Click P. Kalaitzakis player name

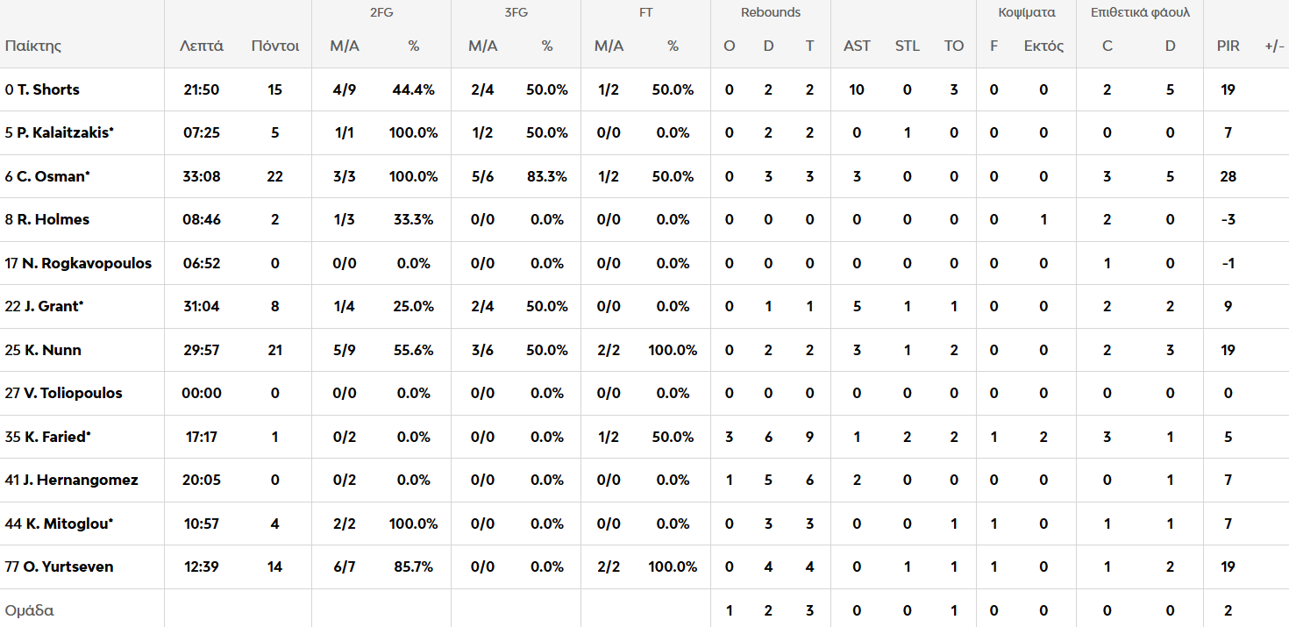tap(65, 132)
